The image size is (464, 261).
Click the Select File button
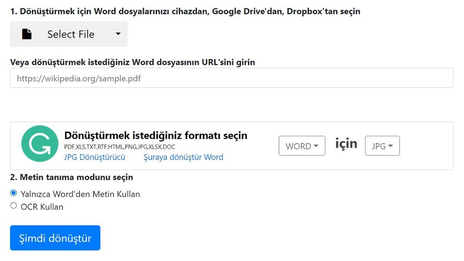click(70, 34)
